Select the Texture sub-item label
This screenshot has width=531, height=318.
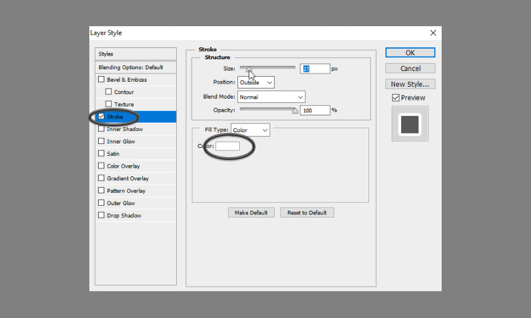click(x=124, y=104)
